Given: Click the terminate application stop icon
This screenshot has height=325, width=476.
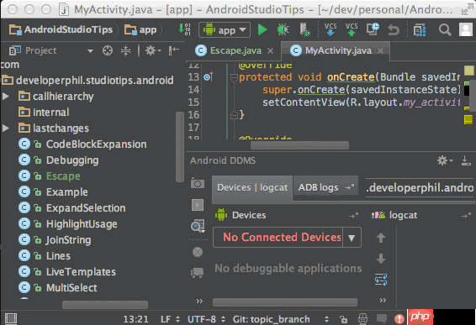Looking at the screenshot, I should pos(198,252).
